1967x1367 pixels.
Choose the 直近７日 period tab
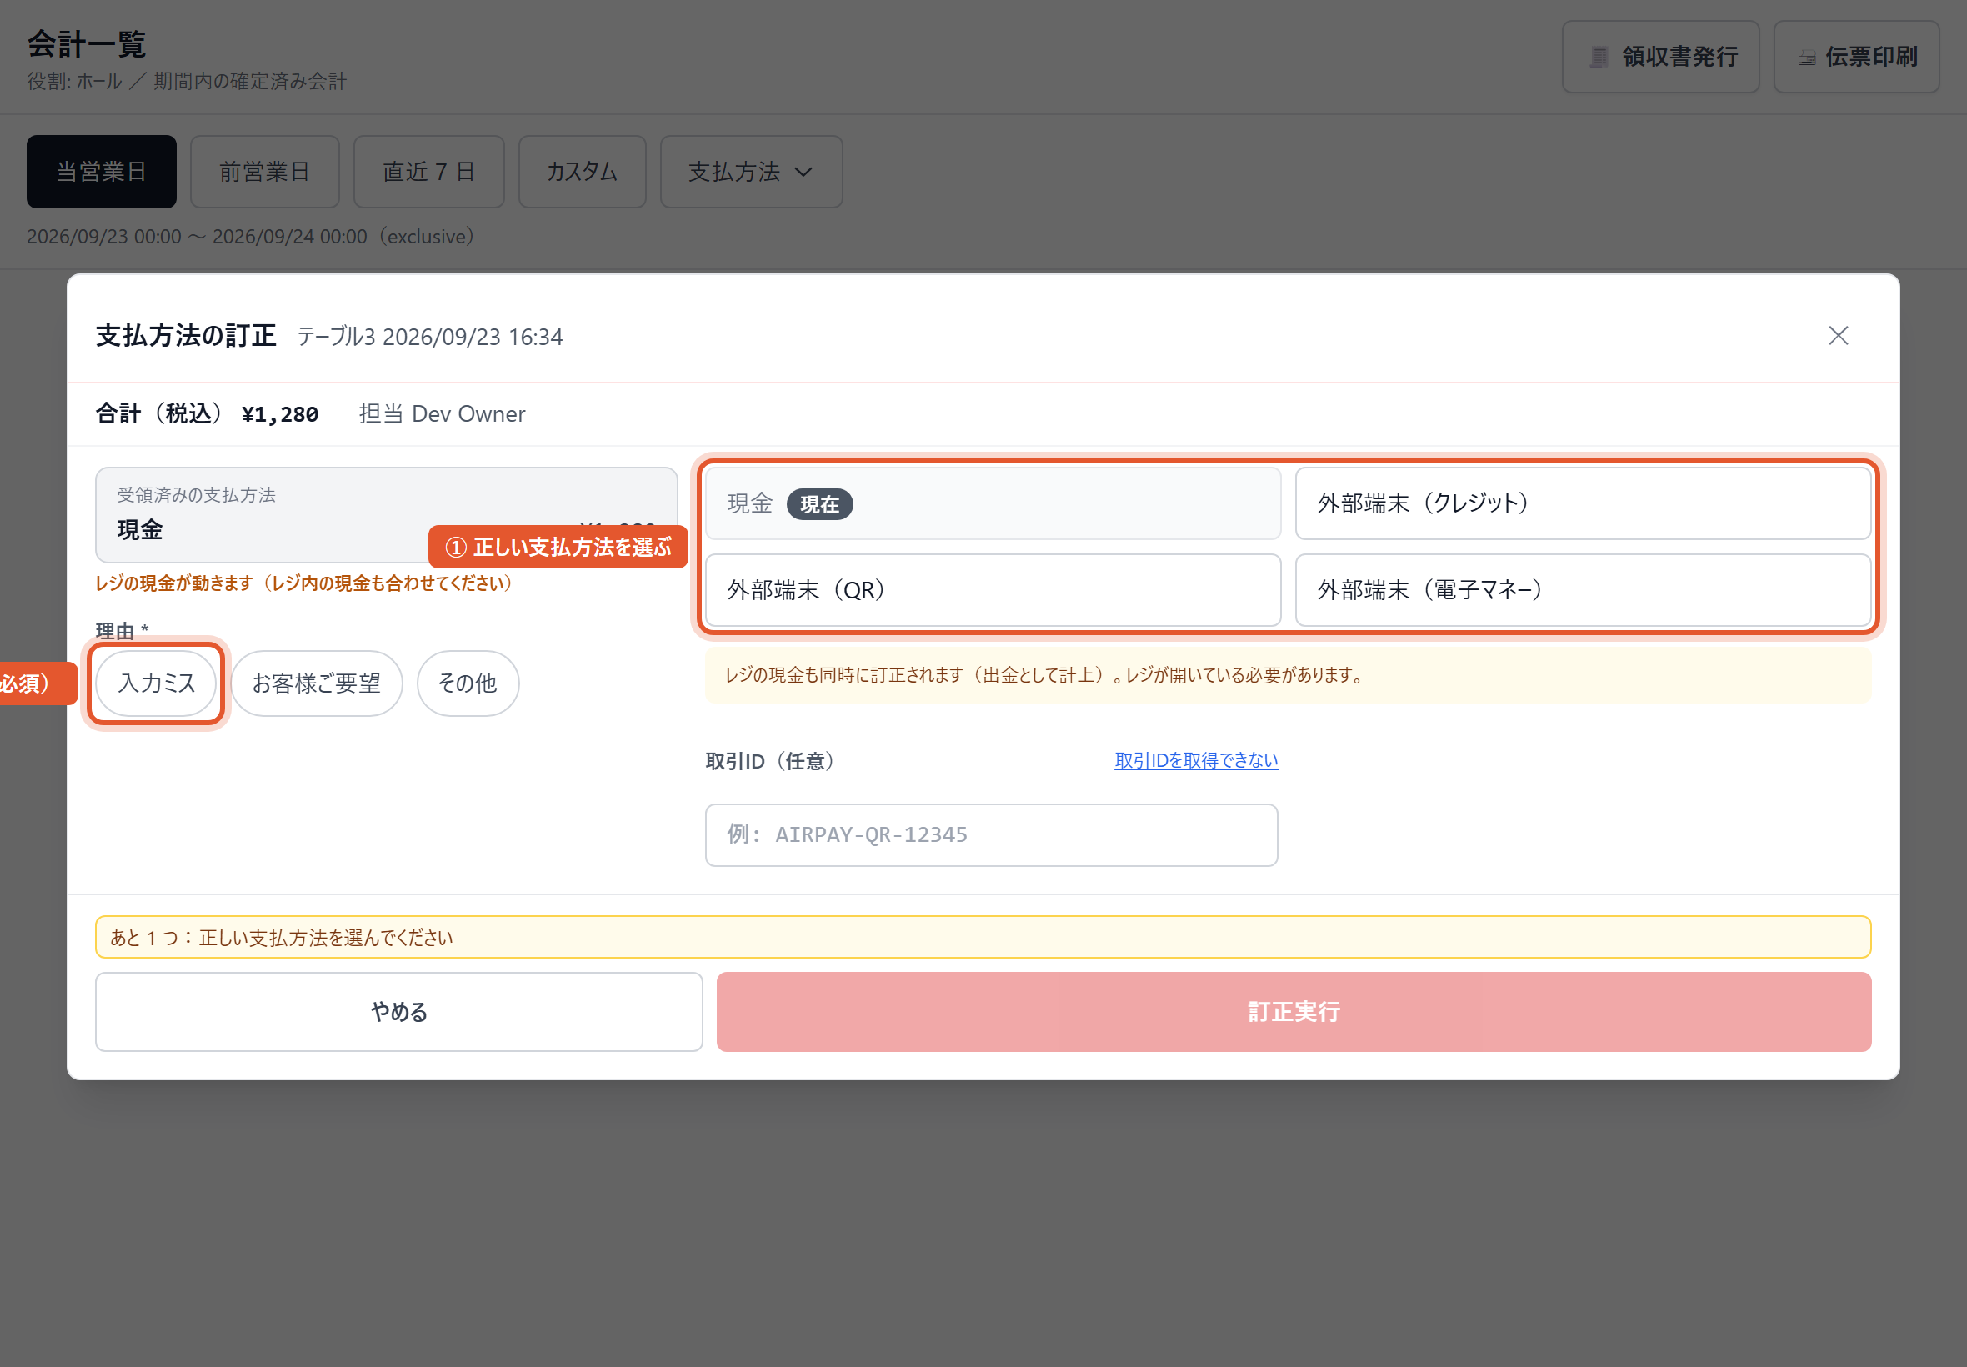[x=428, y=172]
